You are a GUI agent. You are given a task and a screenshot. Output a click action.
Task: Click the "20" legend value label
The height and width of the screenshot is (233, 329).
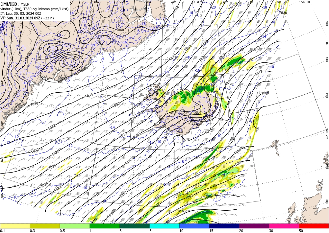(x=241, y=231)
